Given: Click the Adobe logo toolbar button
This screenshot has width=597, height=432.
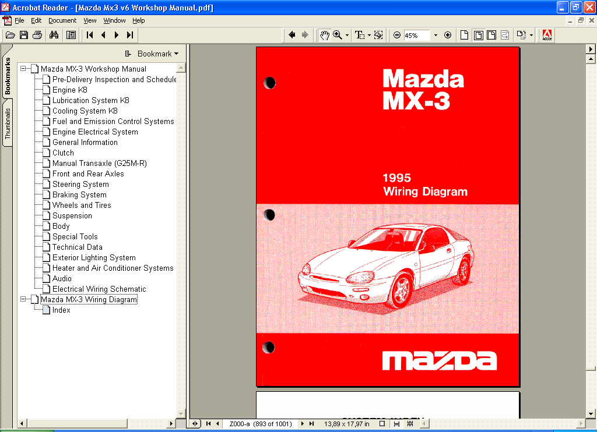Looking at the screenshot, I should [x=547, y=36].
